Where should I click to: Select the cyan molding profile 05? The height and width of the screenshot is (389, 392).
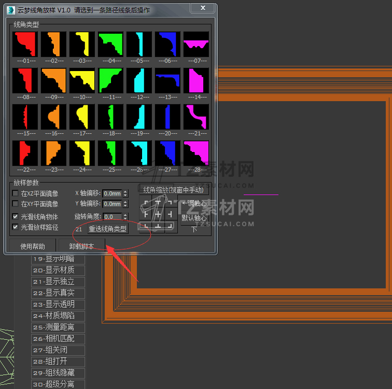(x=139, y=44)
